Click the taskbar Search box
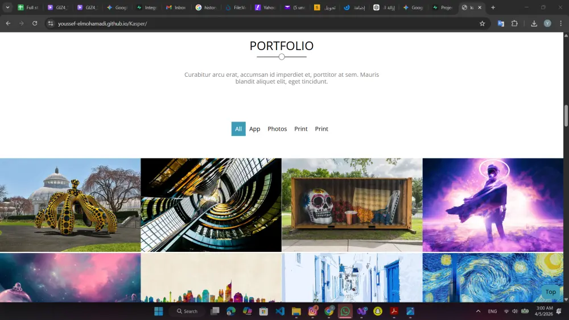 pyautogui.click(x=188, y=311)
